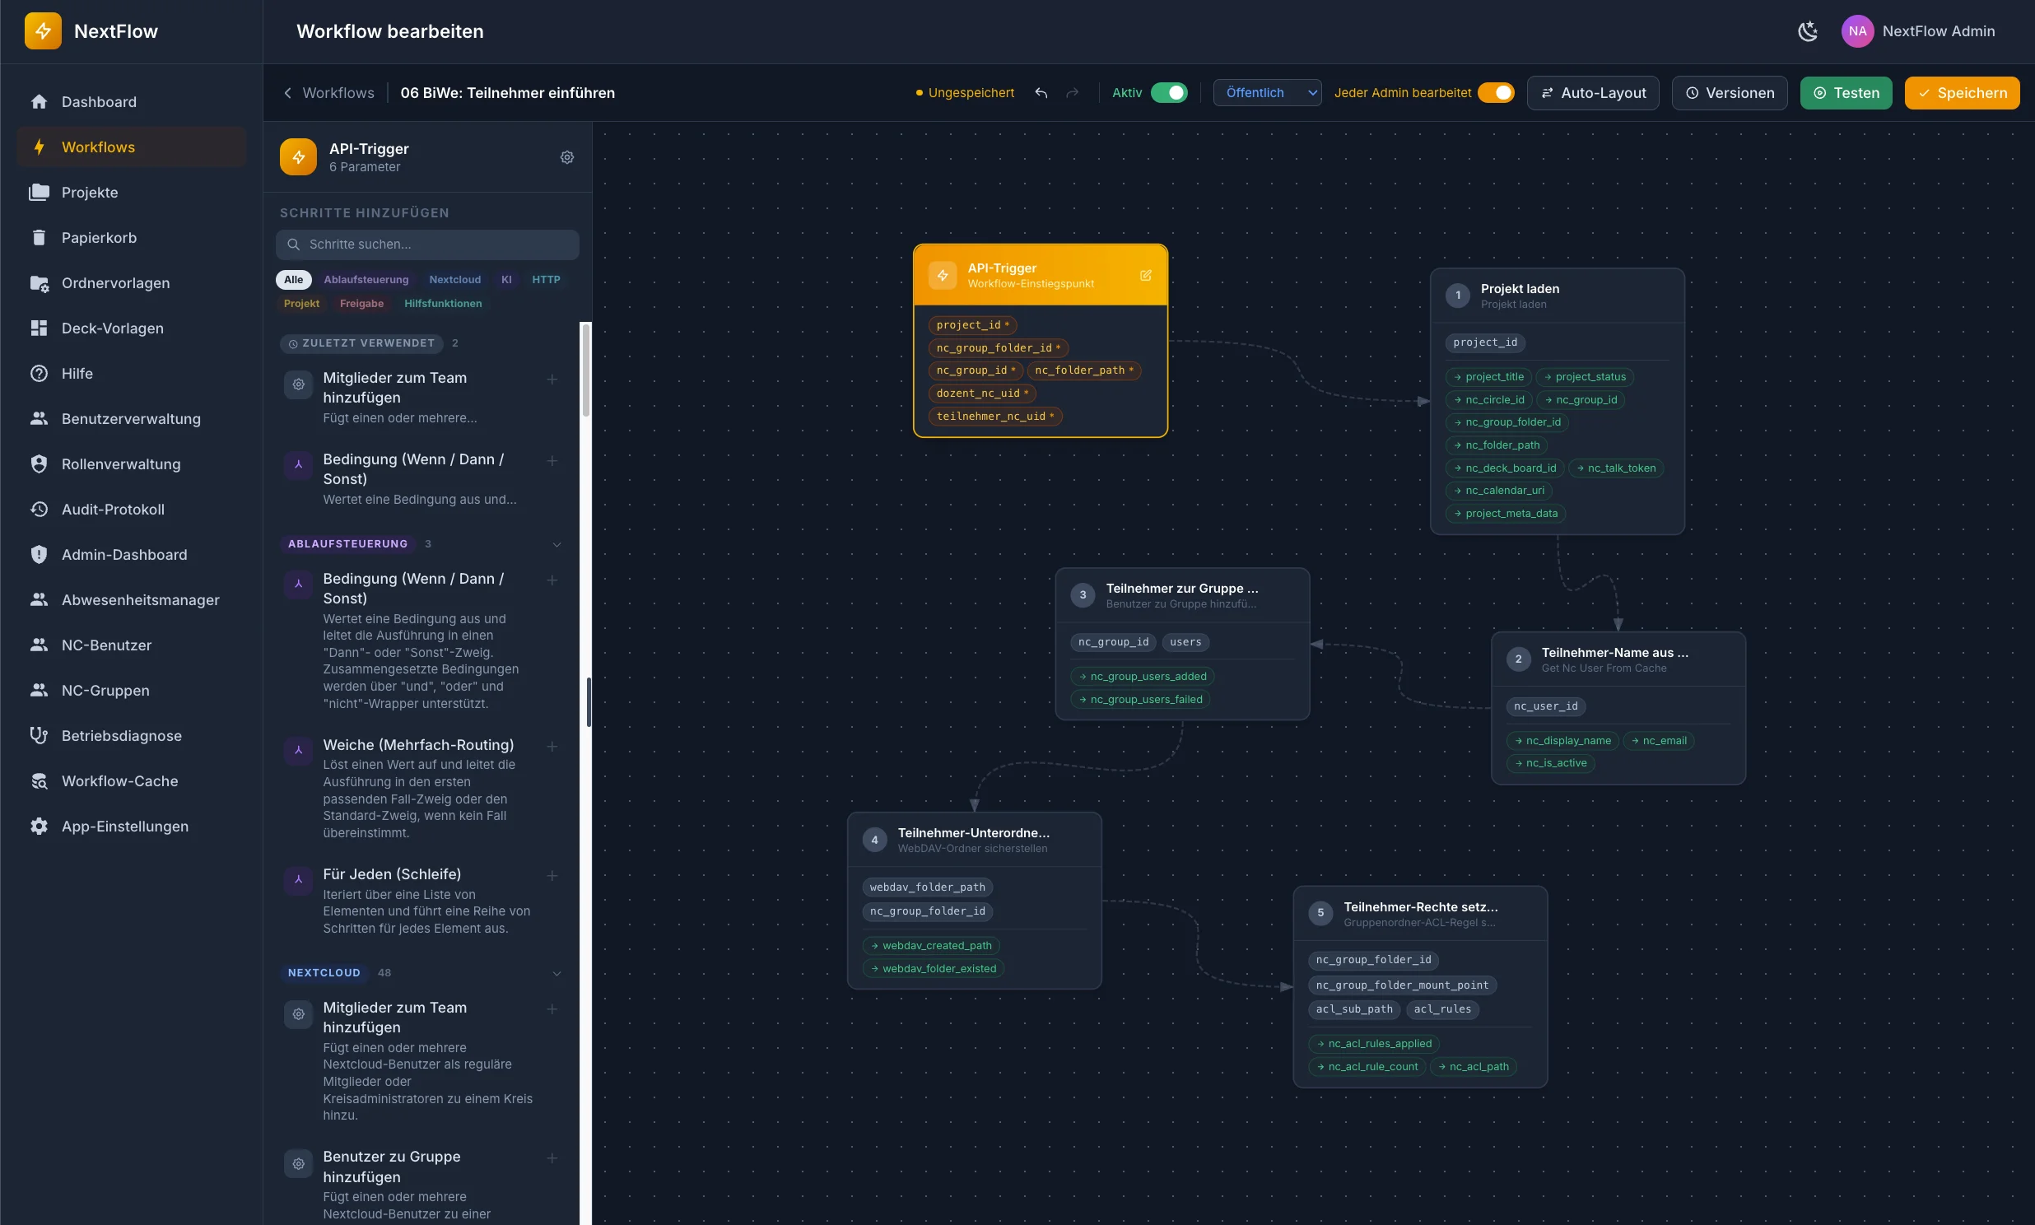
Task: Open the NA user avatar
Action: pos(1856,31)
